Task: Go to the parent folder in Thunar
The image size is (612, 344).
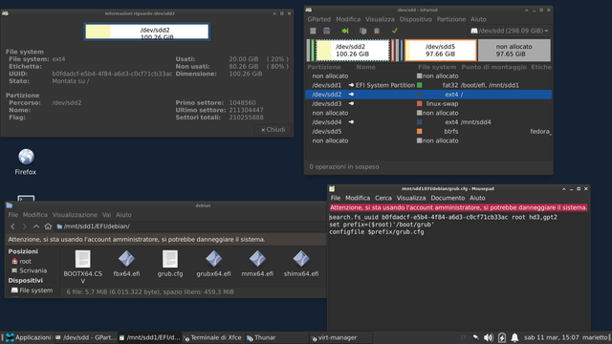Action: 36,226
